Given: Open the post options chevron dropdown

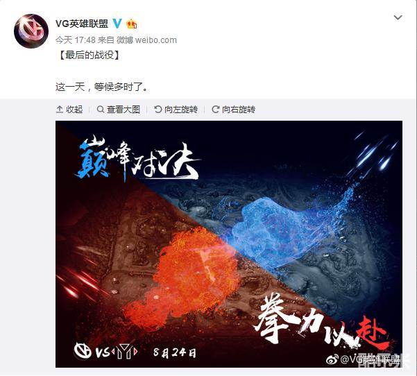Looking at the screenshot, I should (398, 17).
